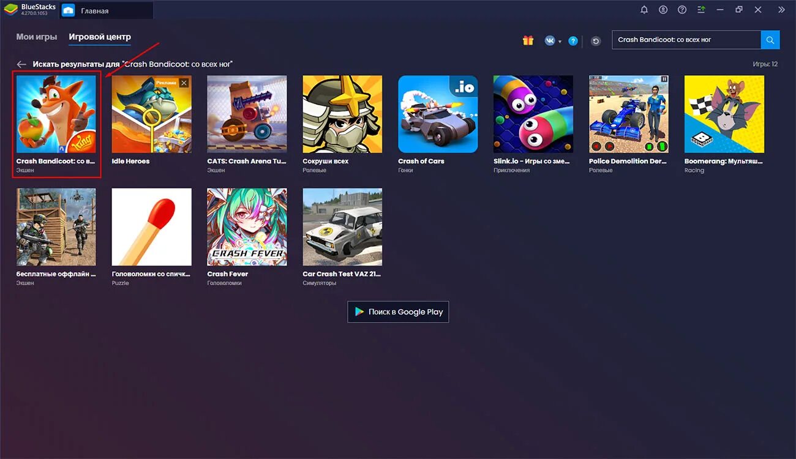
Task: Click the Экшен genre under Crash Bandicoot
Action: pyautogui.click(x=25, y=171)
